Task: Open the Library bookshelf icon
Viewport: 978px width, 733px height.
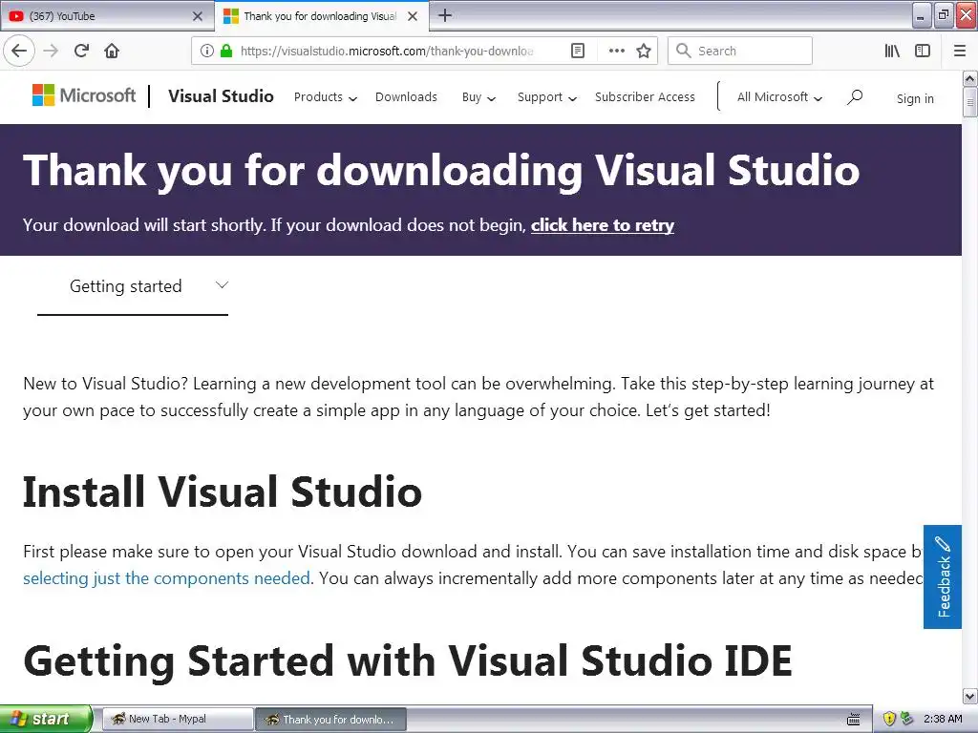Action: 892,51
